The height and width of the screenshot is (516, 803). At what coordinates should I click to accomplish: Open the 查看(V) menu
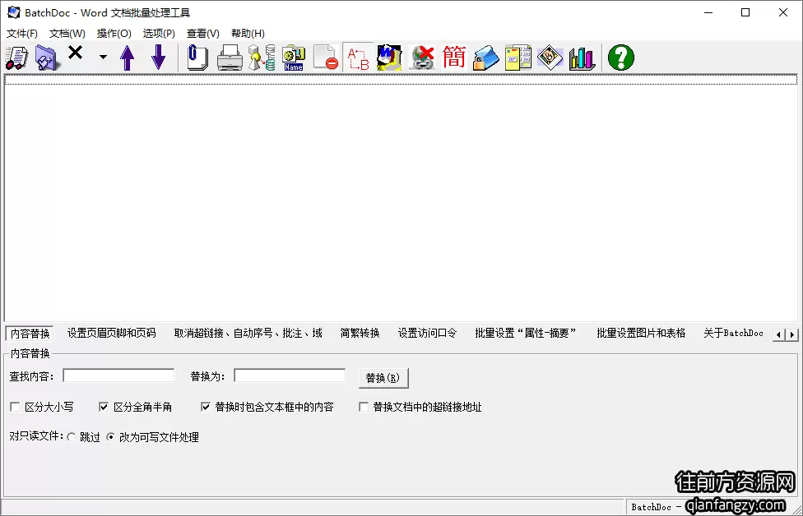[202, 33]
